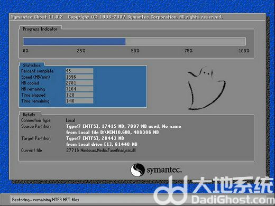Click the Source Partition description line
This screenshot has height=206, width=275.
point(124,126)
